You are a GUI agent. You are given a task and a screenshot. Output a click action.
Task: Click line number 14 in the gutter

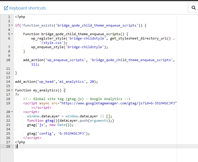(x=8, y=82)
